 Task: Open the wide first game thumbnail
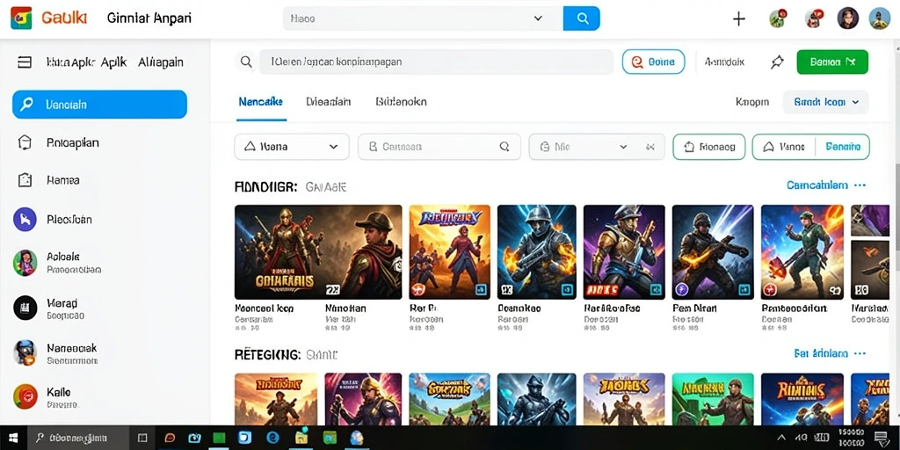point(318,252)
